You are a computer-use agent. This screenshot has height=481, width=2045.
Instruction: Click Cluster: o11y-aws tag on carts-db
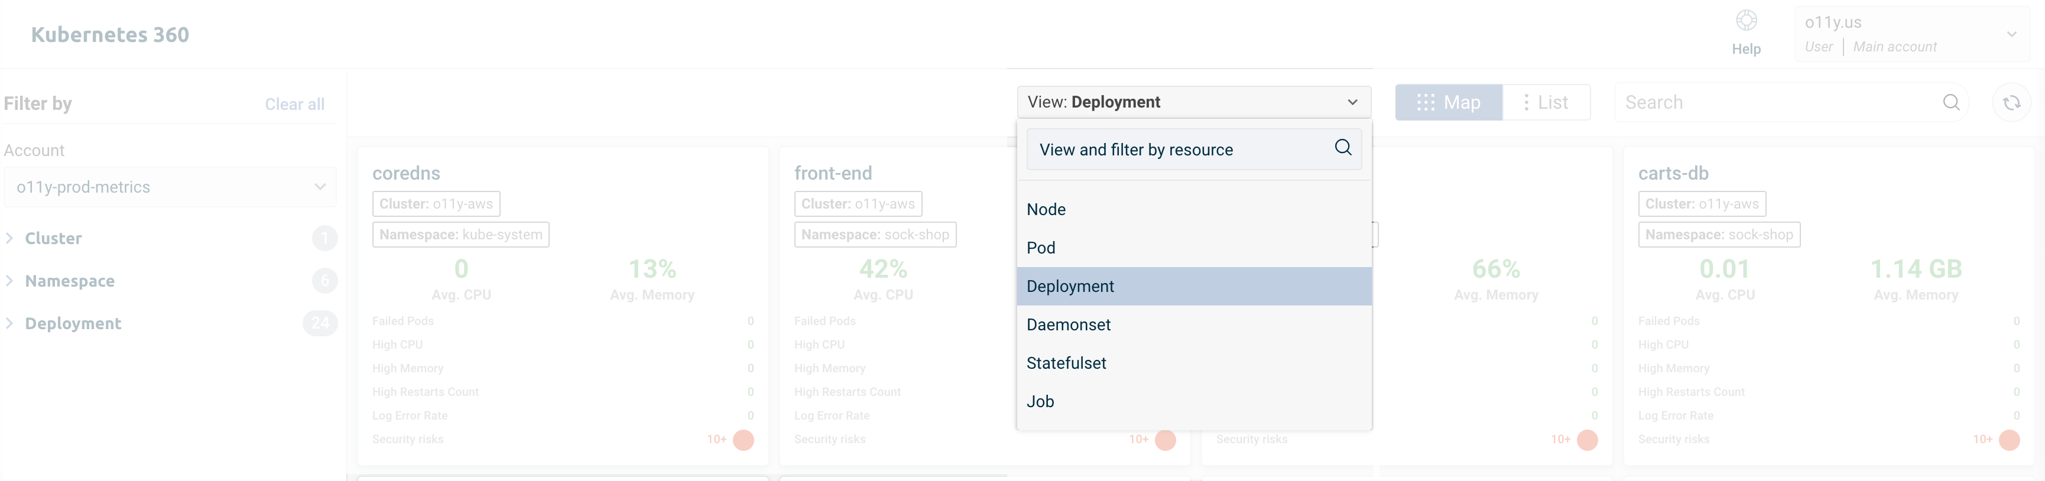click(1701, 204)
